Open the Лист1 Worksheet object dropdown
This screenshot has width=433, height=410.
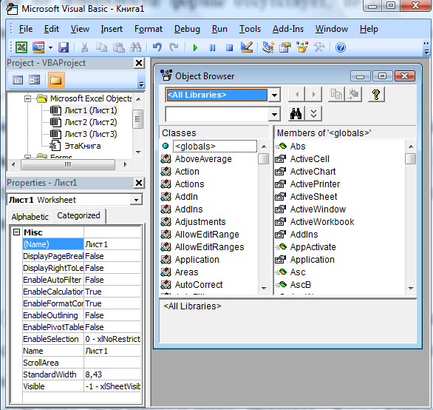(x=136, y=200)
